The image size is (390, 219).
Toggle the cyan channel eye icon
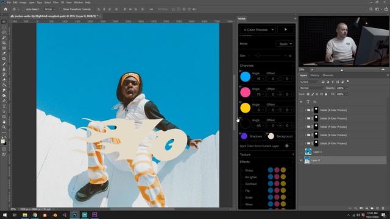click(240, 71)
